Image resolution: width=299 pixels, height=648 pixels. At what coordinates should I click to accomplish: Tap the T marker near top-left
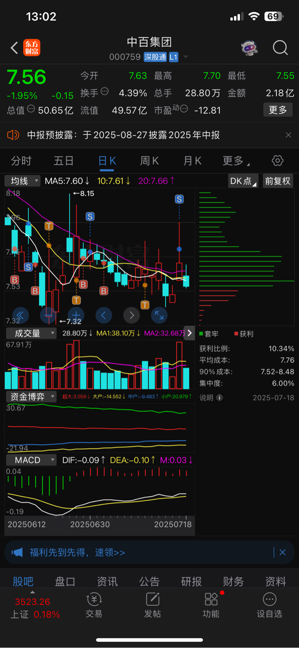49,226
